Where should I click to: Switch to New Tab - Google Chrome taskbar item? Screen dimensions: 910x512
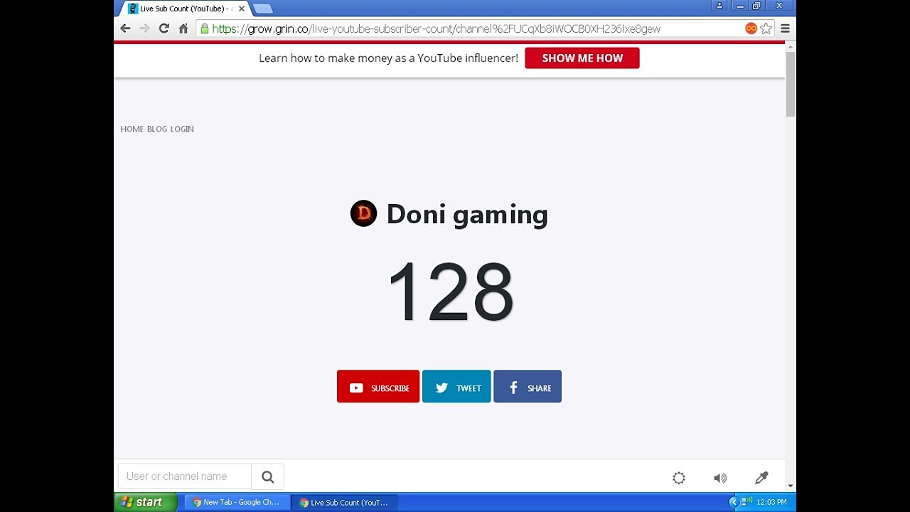pos(237,502)
